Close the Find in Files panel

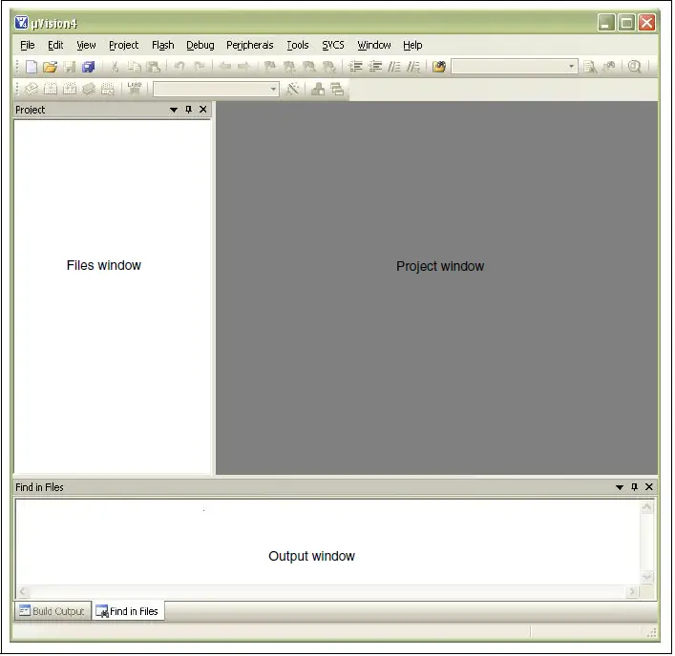pos(650,487)
